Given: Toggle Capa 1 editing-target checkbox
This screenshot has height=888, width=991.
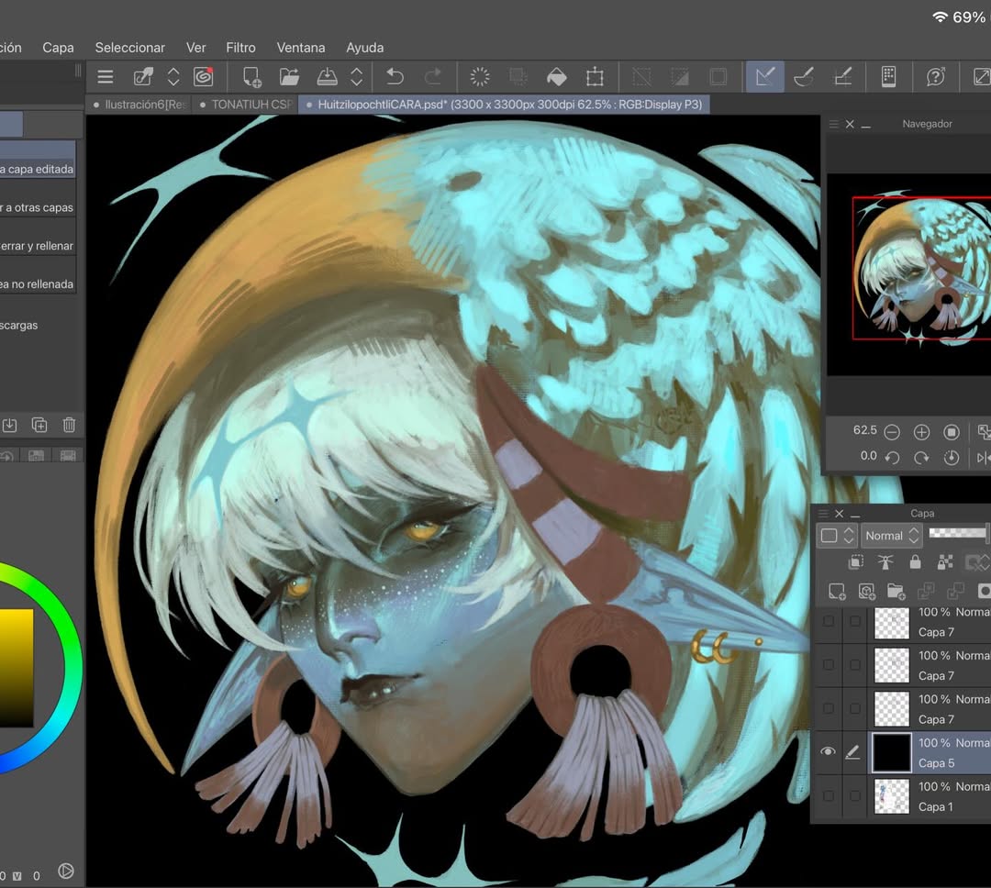Looking at the screenshot, I should coord(854,795).
